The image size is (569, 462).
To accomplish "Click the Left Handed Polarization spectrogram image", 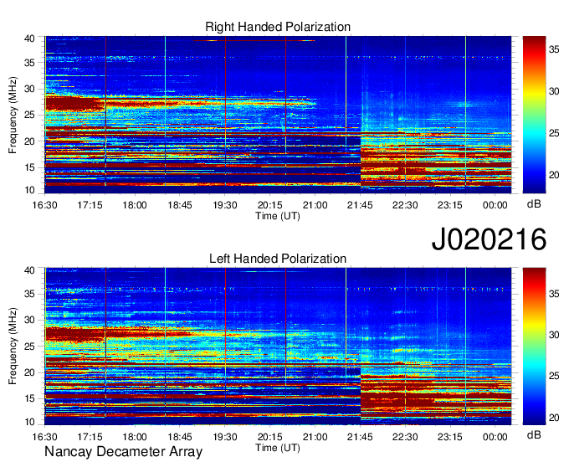I will click(x=278, y=346).
